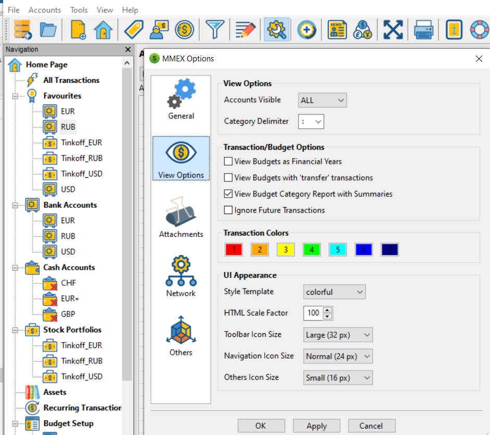The height and width of the screenshot is (435, 490).
Task: Close the Navigation panel
Action: tap(128, 49)
